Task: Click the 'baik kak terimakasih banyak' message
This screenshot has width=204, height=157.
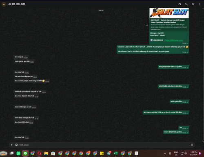Action: 30,92
